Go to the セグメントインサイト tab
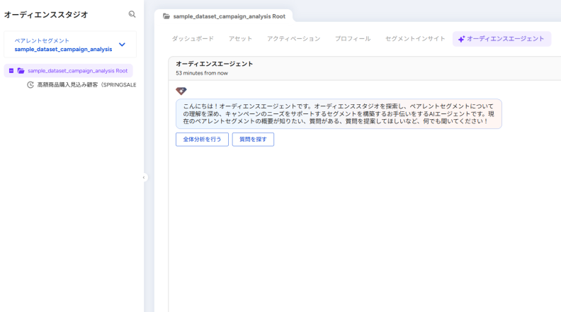Image resolution: width=561 pixels, height=312 pixels. coord(415,39)
